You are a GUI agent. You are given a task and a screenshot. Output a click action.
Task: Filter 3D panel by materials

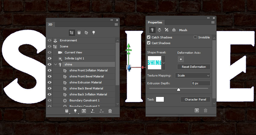coord(86,32)
